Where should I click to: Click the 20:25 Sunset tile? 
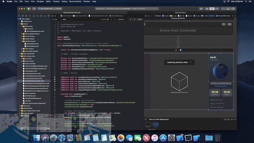click(227, 93)
